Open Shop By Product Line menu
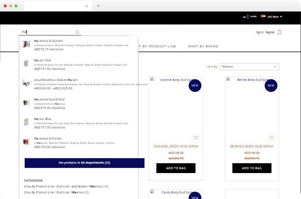The image size is (301, 199). pos(157,46)
